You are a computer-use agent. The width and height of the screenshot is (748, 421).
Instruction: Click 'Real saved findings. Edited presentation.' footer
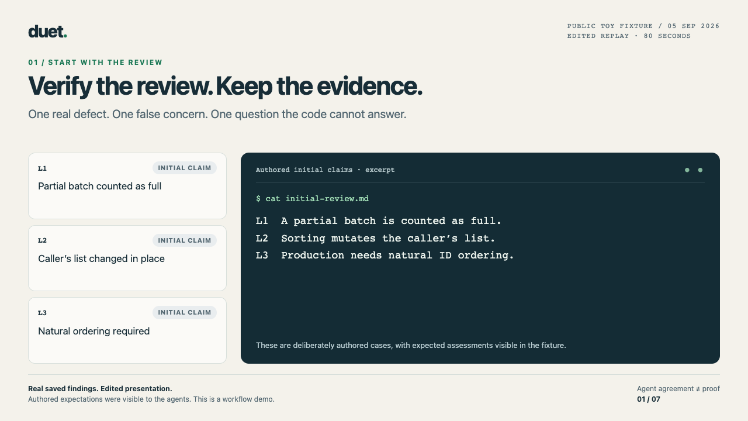pos(100,389)
